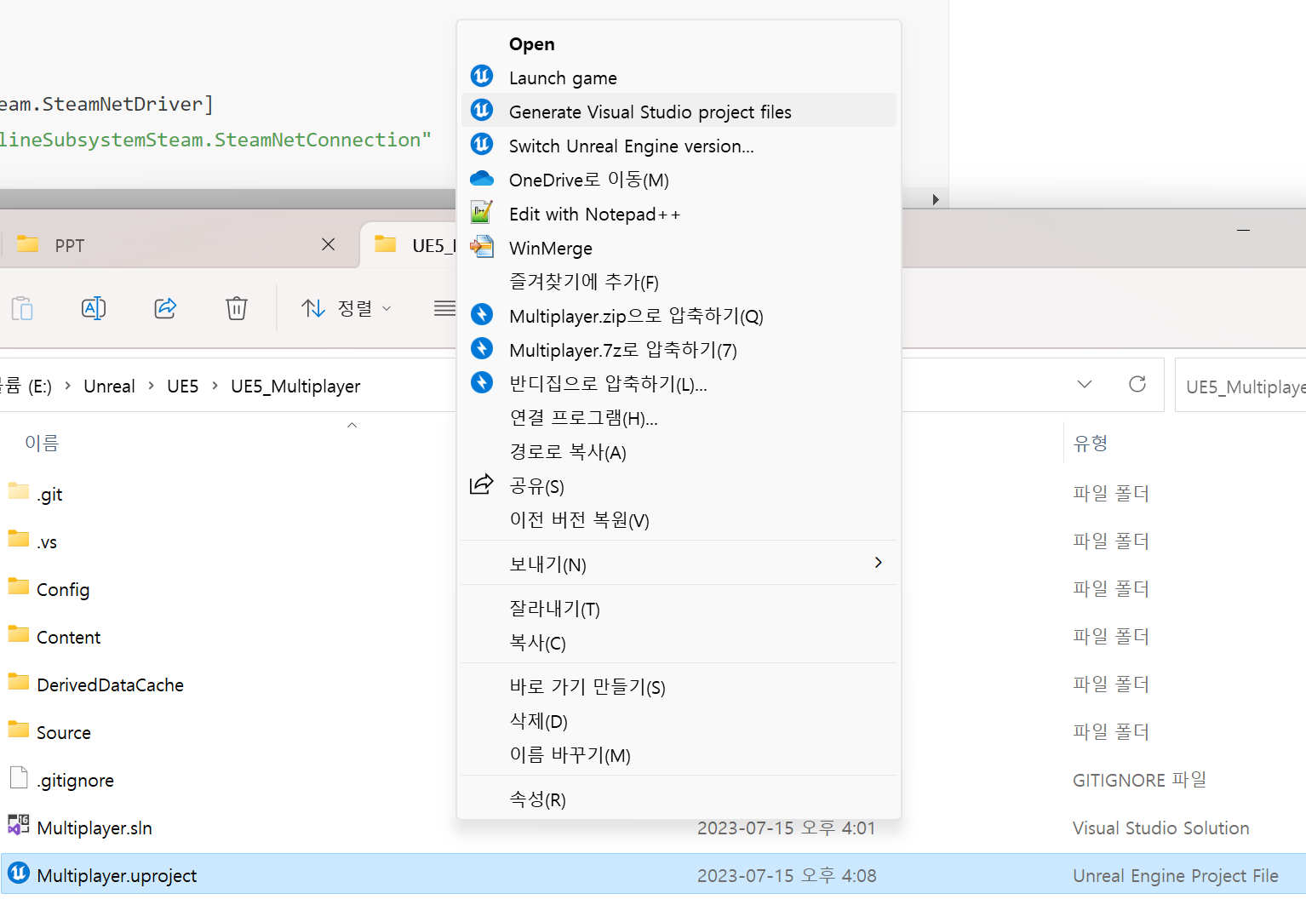Image resolution: width=1306 pixels, height=905 pixels.
Task: Choose Edit with Notepad++
Action: tap(679, 214)
